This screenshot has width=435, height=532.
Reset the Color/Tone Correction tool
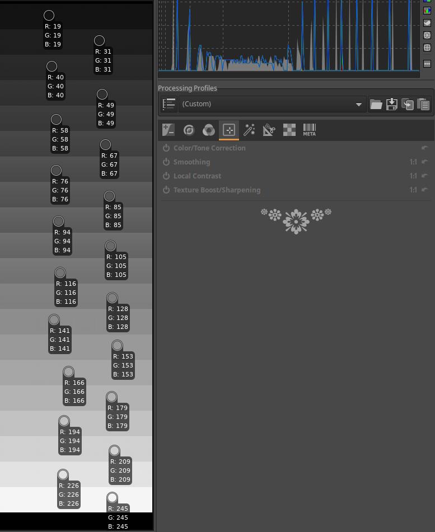tap(424, 148)
